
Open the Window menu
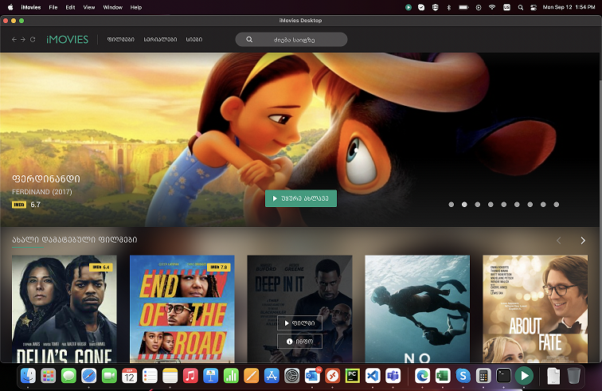[x=112, y=7]
